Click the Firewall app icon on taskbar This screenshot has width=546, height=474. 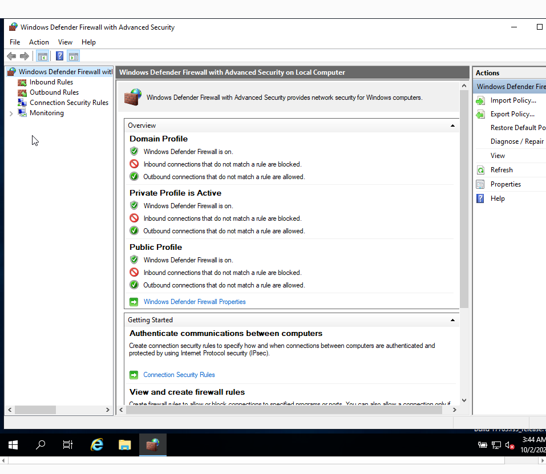coord(152,445)
